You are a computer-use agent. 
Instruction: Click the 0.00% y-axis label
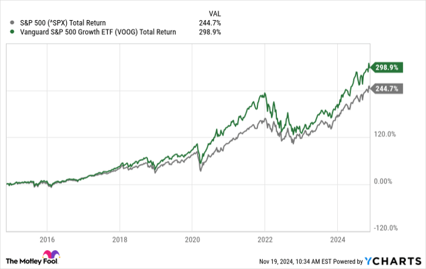click(385, 182)
